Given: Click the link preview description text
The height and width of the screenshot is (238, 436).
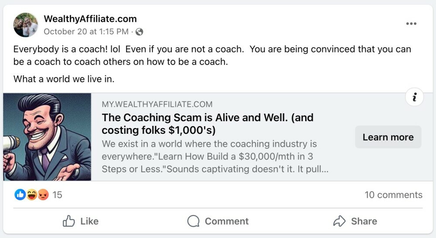Looking at the screenshot, I should point(215,156).
